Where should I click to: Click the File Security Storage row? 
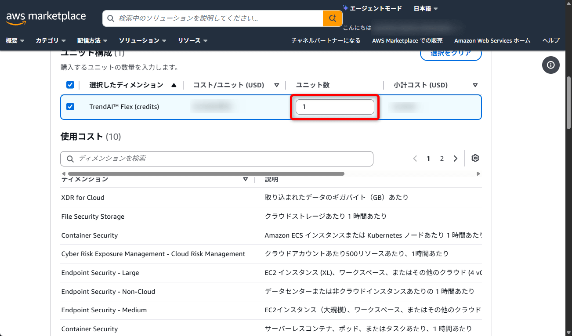pyautogui.click(x=271, y=217)
